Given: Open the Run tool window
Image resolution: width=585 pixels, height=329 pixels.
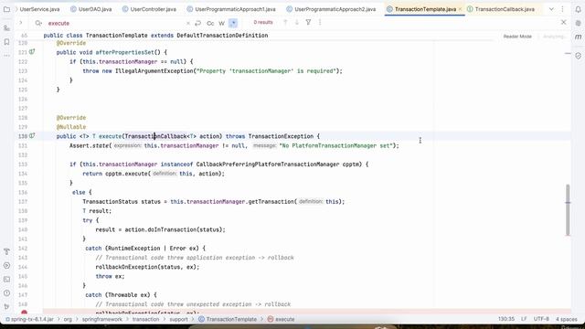Looking at the screenshot, I should pos(6,266).
